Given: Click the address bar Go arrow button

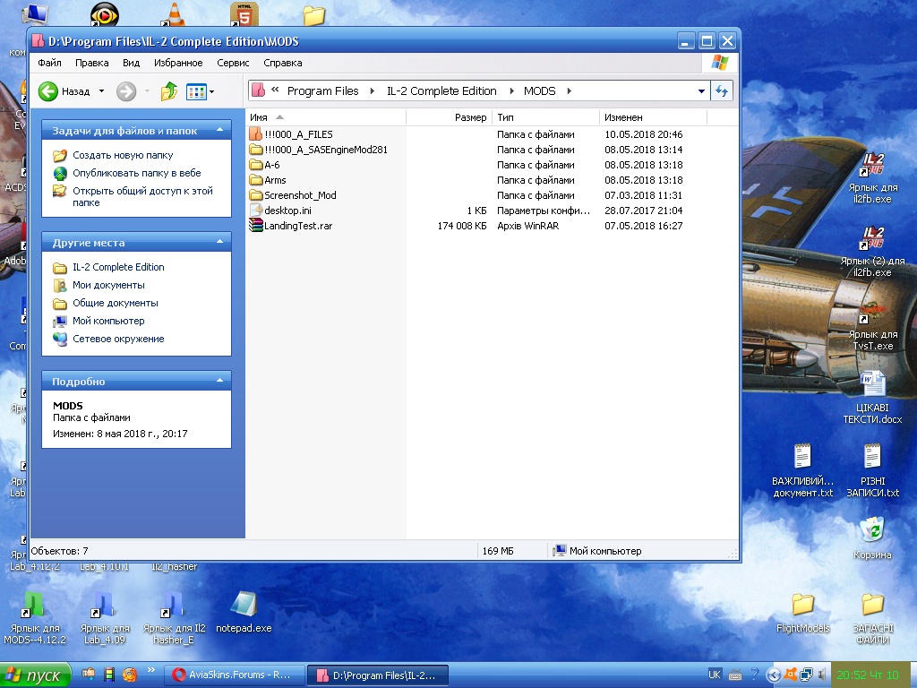Looking at the screenshot, I should pyautogui.click(x=722, y=90).
